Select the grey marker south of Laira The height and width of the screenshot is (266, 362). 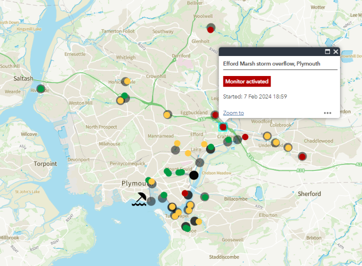199,162
